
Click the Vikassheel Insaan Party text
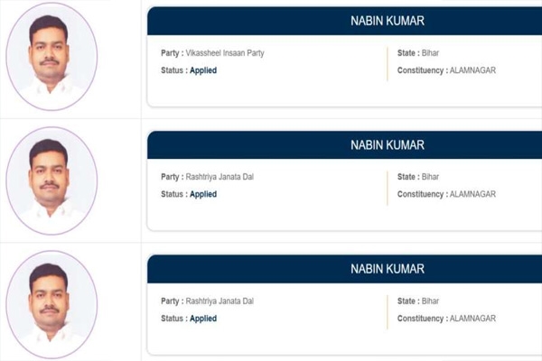[226, 53]
